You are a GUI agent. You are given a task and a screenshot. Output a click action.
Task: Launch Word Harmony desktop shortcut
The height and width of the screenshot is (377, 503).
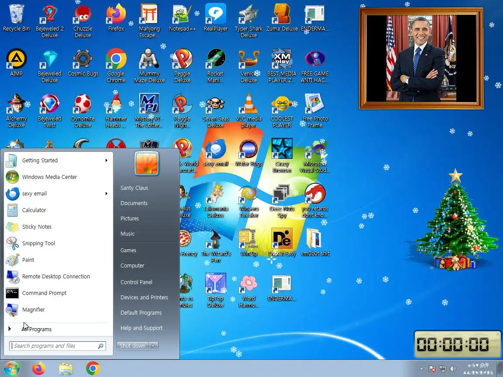coord(248,290)
